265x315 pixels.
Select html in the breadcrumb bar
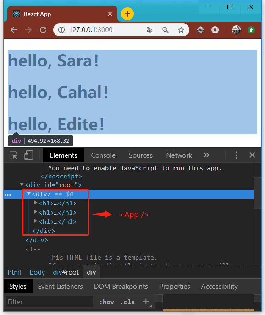click(x=15, y=272)
